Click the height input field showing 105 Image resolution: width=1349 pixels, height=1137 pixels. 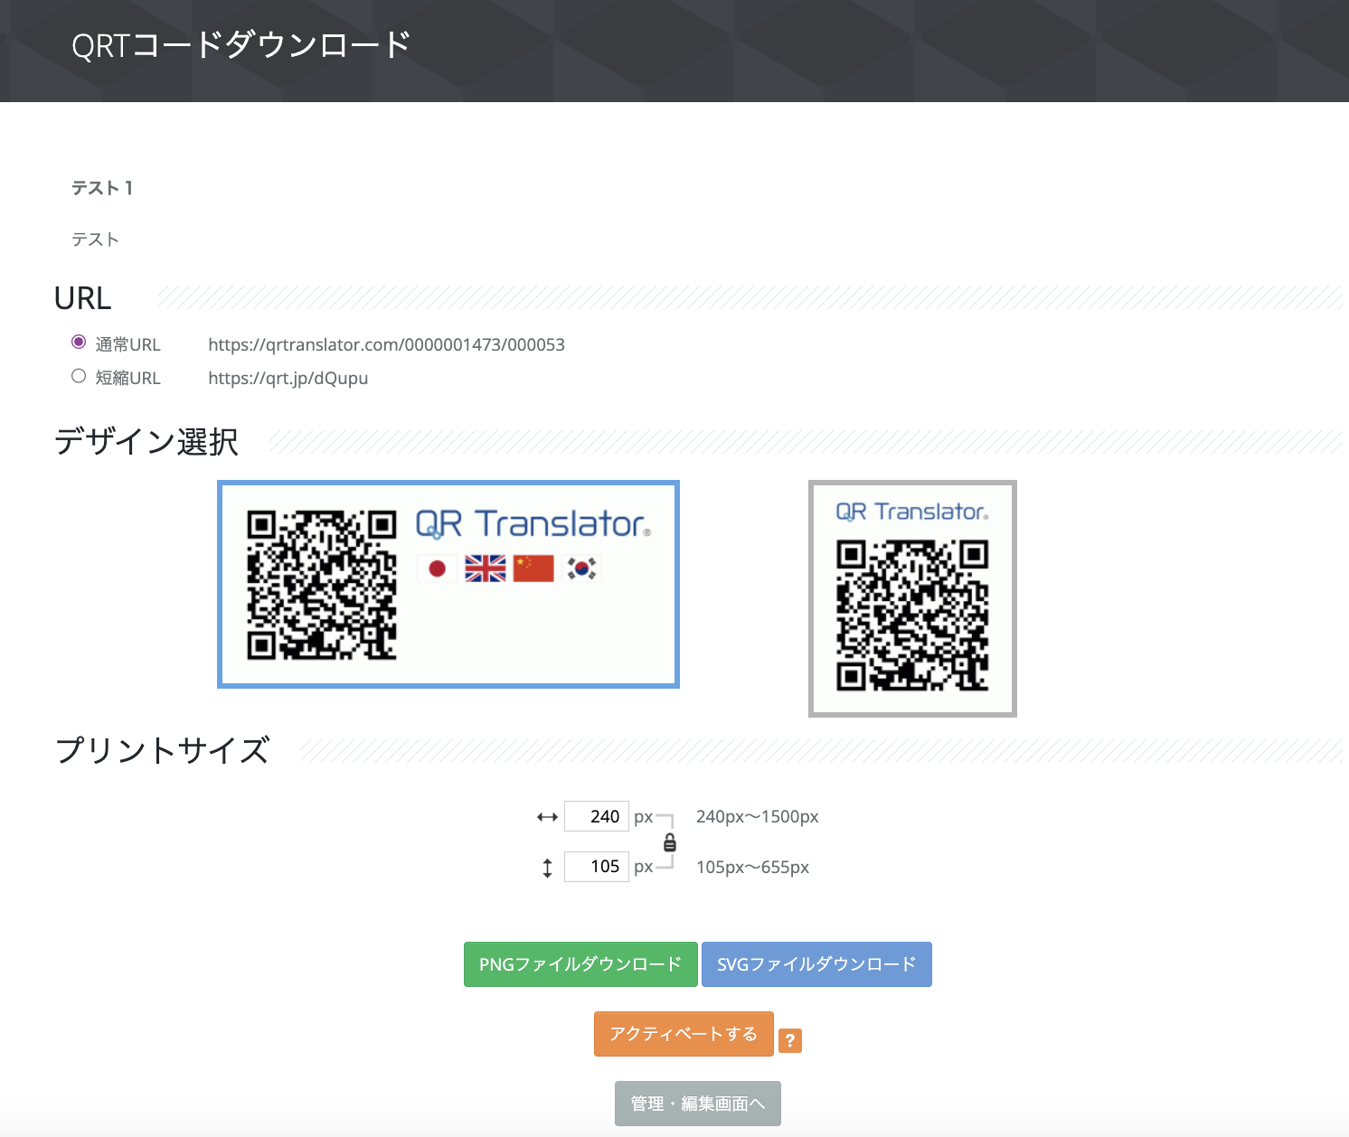coord(596,867)
